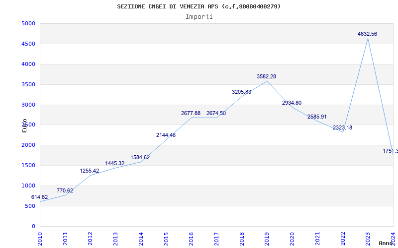Select the 770.62 data label
398x248 pixels.
[65, 190]
